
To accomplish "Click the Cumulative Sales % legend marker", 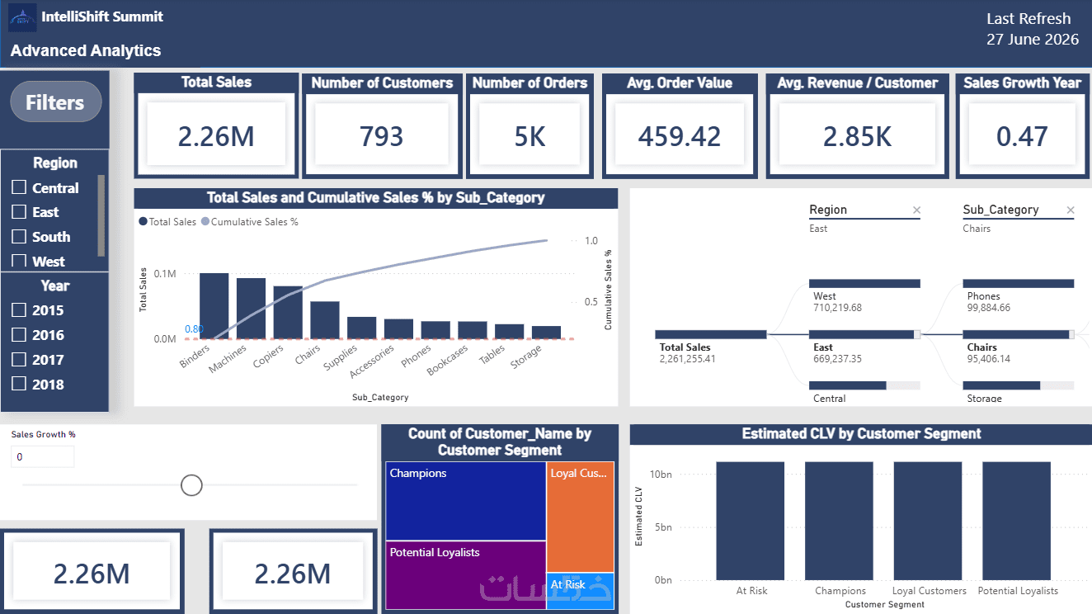I will tap(205, 222).
